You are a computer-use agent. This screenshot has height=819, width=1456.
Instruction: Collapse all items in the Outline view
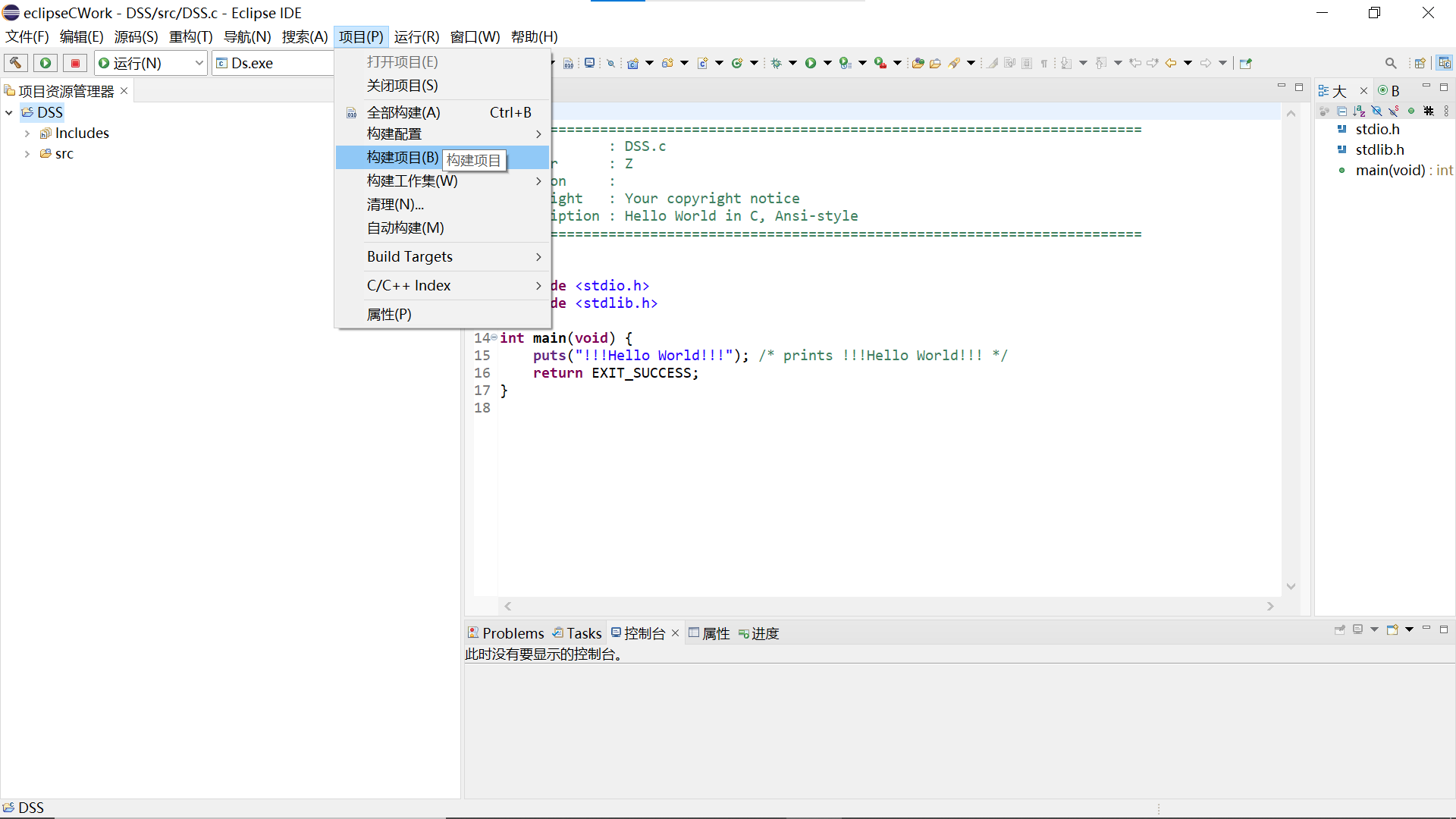coord(1342,111)
